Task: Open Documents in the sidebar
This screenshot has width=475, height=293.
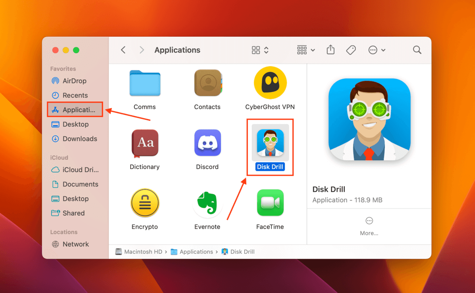Action: coord(76,184)
